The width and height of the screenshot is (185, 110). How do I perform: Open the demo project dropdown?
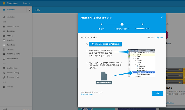click(x=26, y=3)
